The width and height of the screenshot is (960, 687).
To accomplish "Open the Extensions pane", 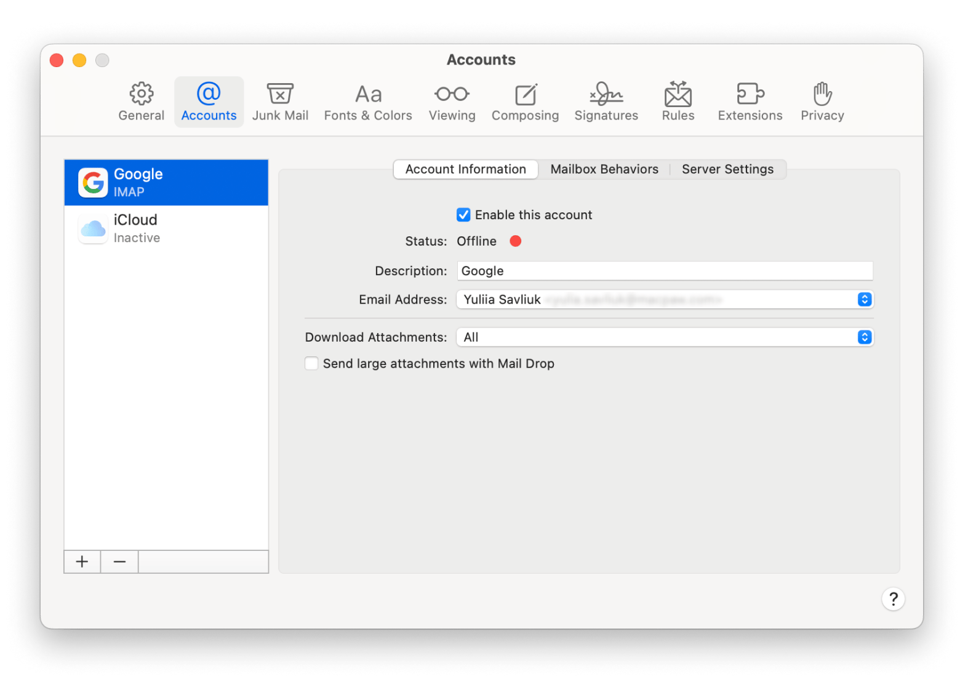I will click(x=750, y=102).
